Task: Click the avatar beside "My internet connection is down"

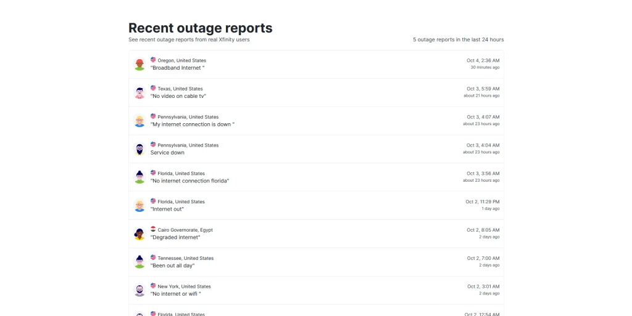Action: pyautogui.click(x=139, y=121)
